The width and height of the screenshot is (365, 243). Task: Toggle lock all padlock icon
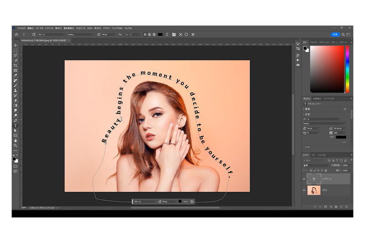coord(326,171)
